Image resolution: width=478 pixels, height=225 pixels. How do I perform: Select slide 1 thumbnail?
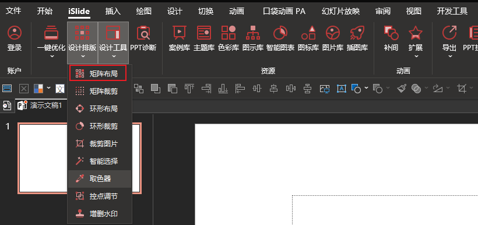pyautogui.click(x=80, y=158)
